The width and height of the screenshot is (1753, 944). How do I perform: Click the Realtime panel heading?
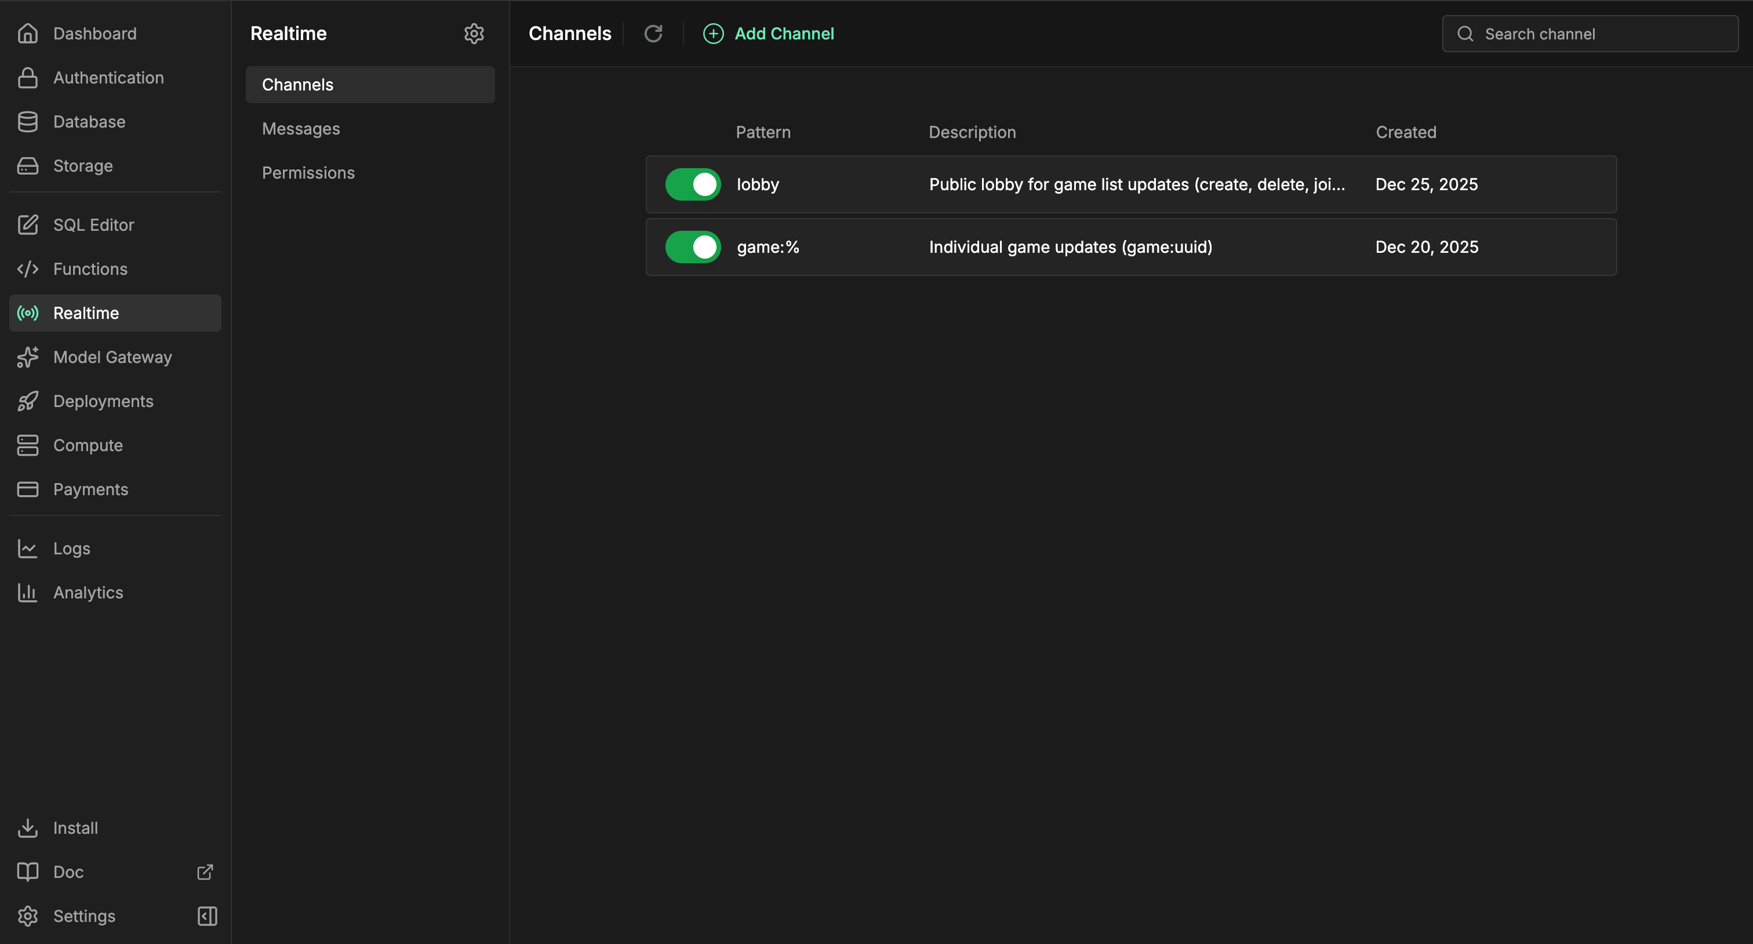coord(289,34)
